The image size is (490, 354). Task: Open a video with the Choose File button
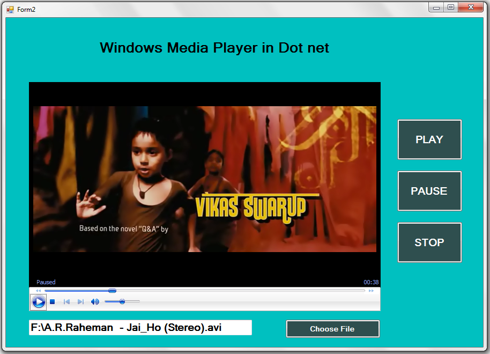point(332,329)
